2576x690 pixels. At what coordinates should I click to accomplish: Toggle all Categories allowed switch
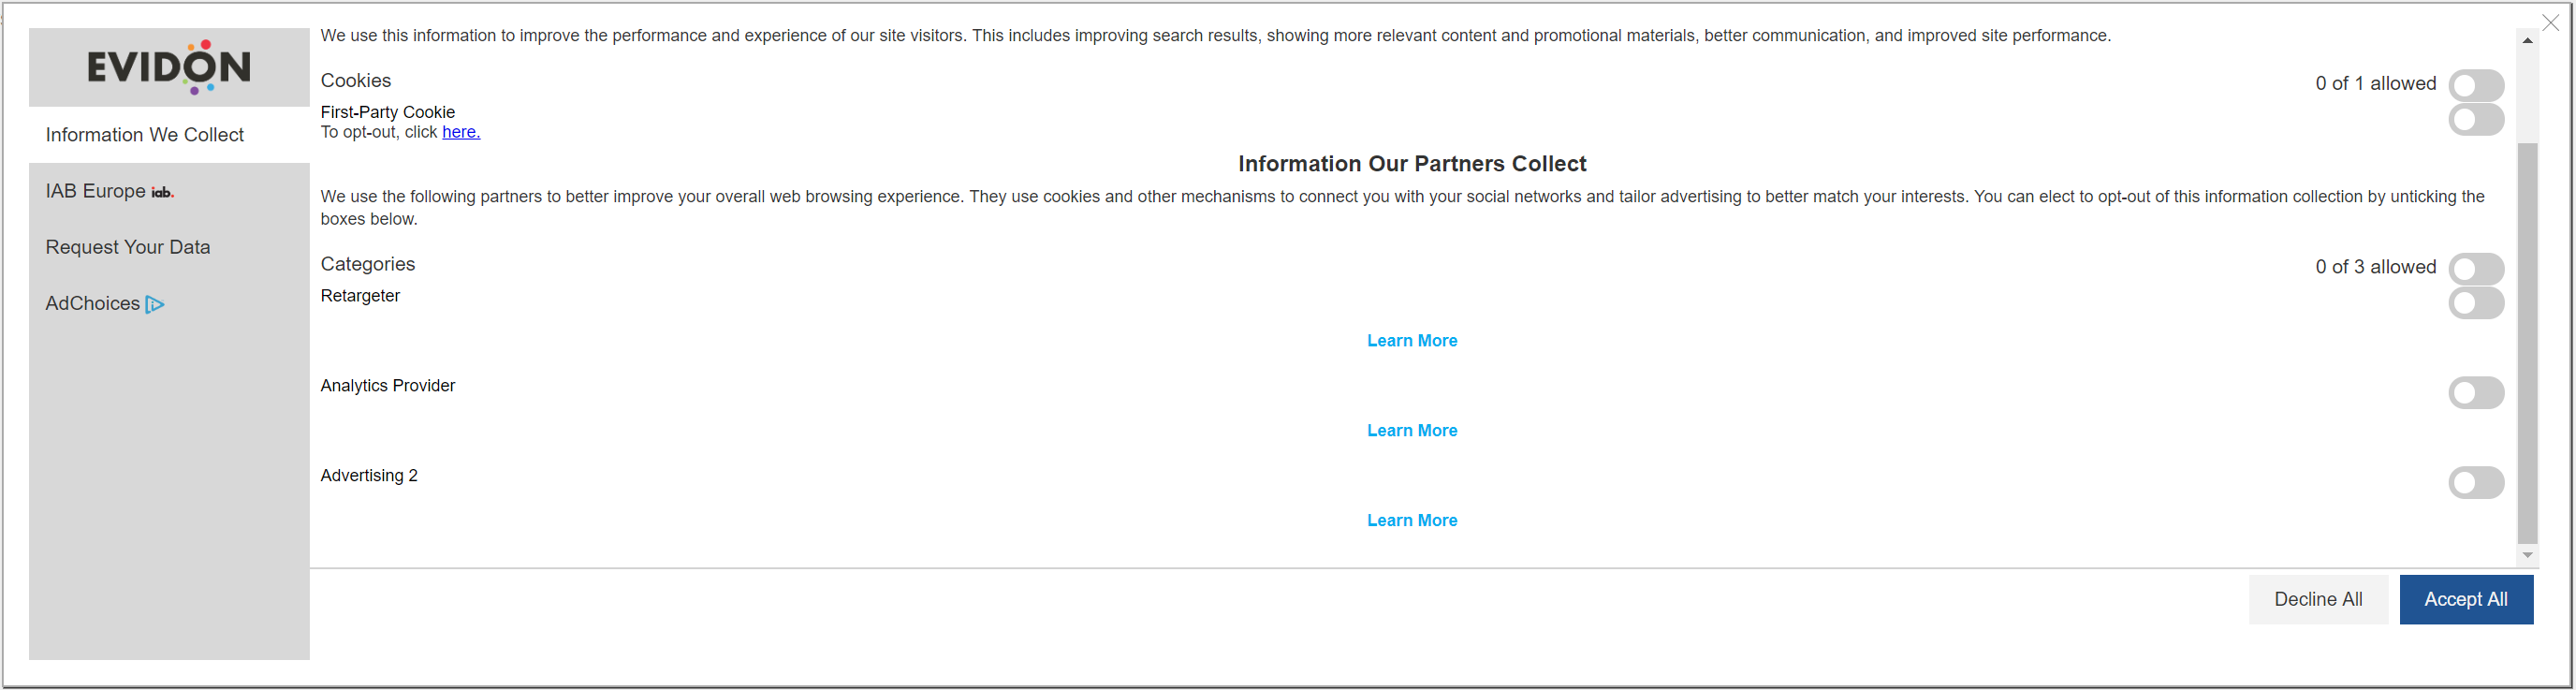(2476, 268)
